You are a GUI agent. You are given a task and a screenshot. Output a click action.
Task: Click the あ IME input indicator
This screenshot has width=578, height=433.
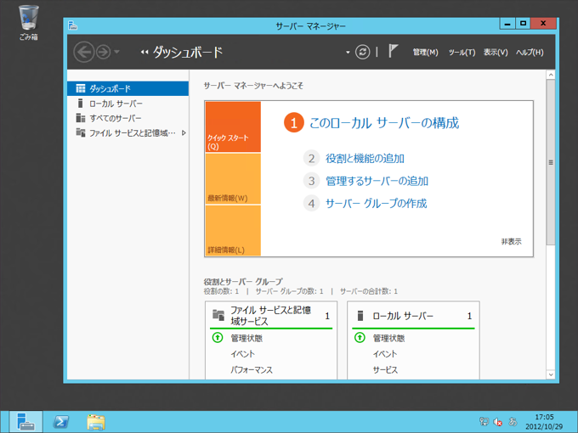coord(513,421)
